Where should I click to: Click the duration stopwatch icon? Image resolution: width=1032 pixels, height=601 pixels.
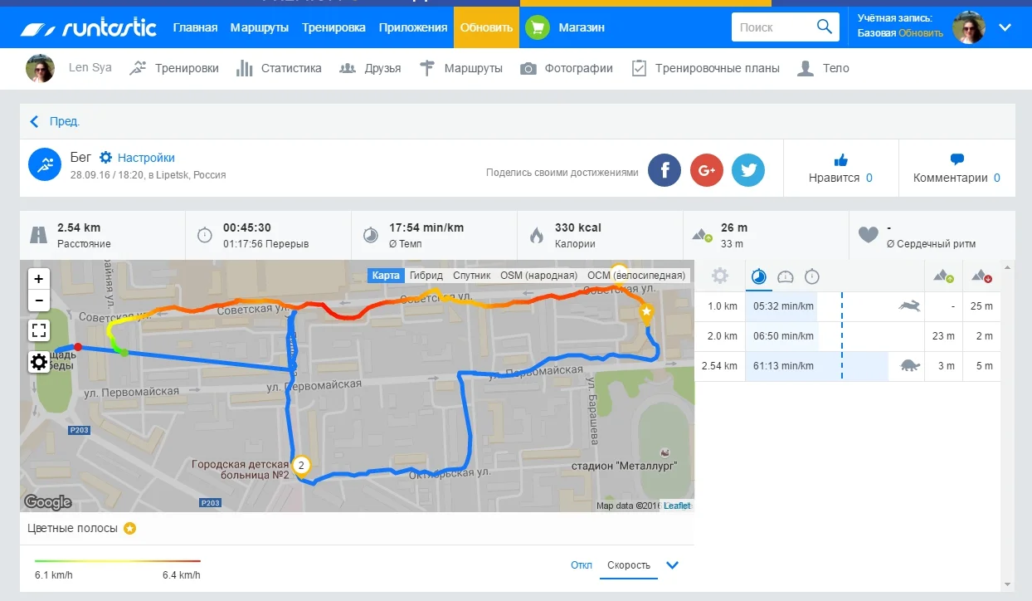(x=204, y=235)
